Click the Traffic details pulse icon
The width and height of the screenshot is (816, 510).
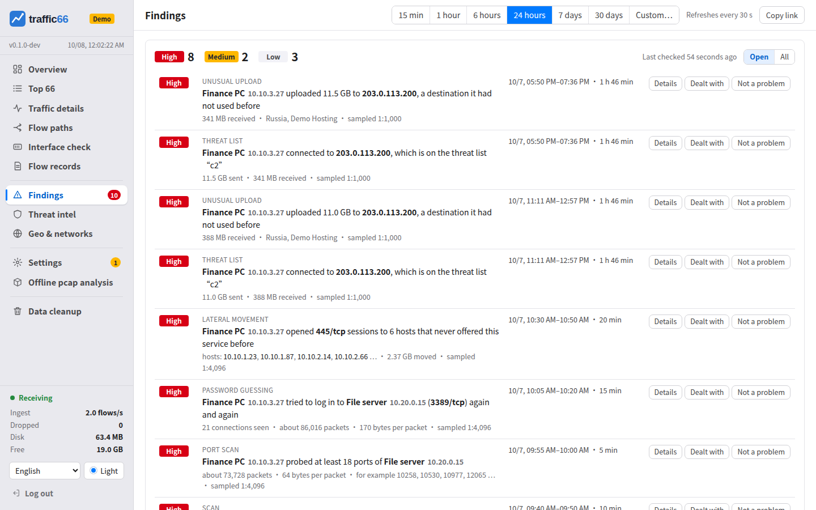coord(18,108)
